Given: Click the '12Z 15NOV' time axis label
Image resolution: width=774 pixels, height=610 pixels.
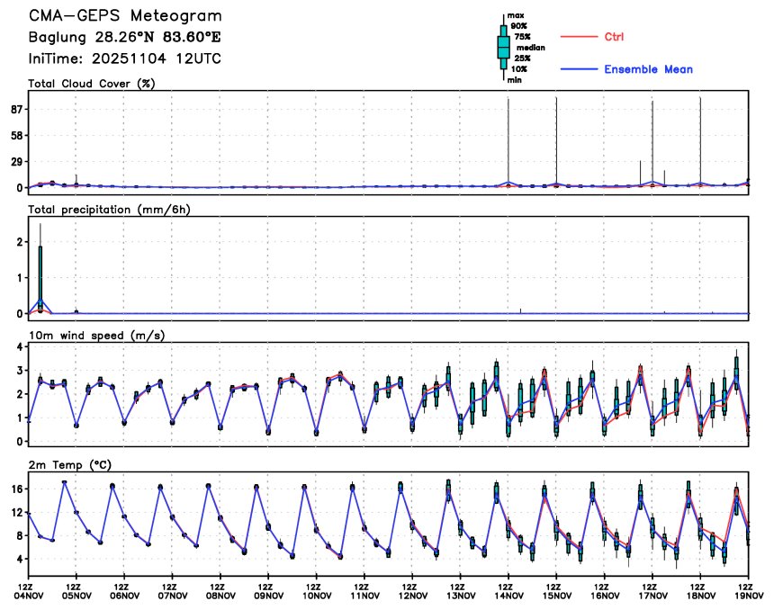Looking at the screenshot, I should (x=556, y=591).
